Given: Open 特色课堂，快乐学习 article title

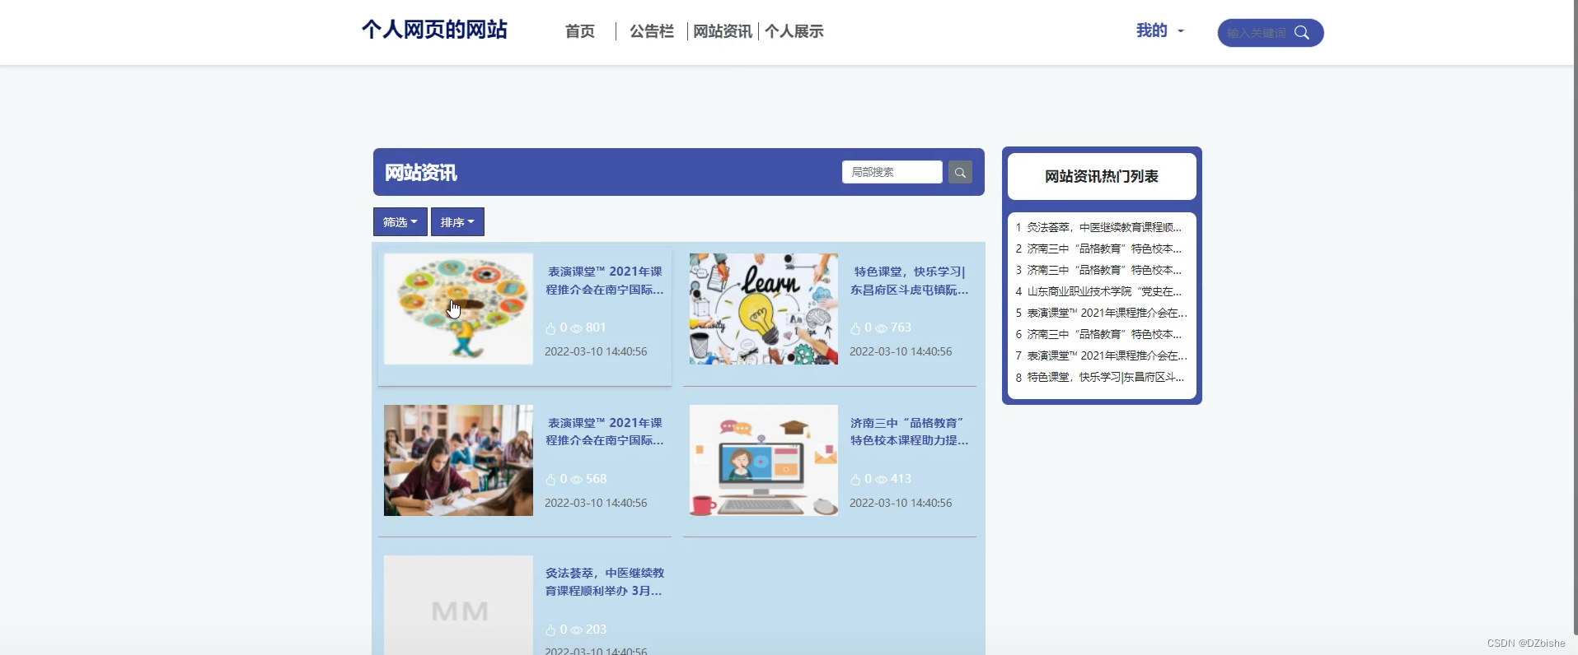Looking at the screenshot, I should click(x=910, y=281).
